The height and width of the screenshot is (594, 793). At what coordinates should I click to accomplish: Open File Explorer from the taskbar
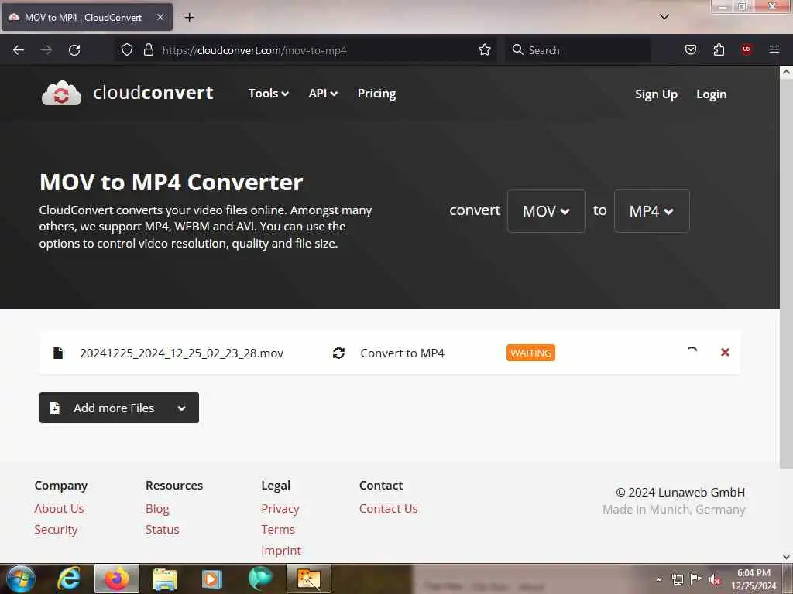point(165,579)
